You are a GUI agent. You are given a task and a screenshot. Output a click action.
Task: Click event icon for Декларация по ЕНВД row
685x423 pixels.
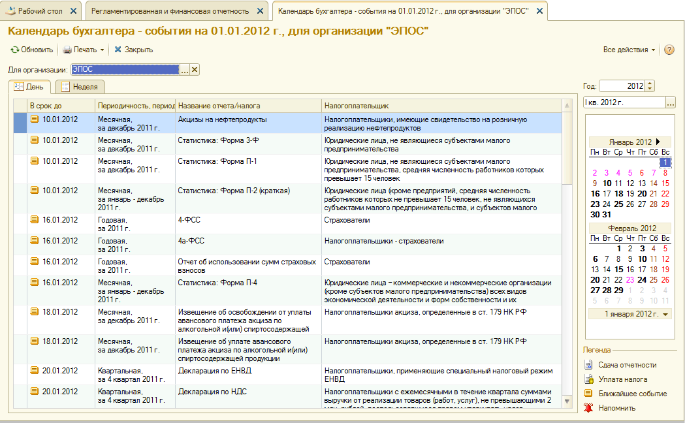35,370
